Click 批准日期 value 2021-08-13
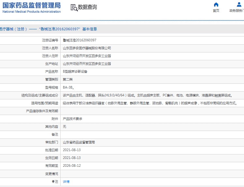 click(72, 150)
